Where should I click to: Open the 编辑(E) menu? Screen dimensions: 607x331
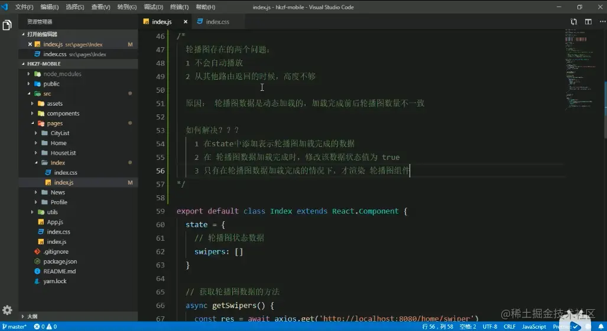[x=50, y=7]
